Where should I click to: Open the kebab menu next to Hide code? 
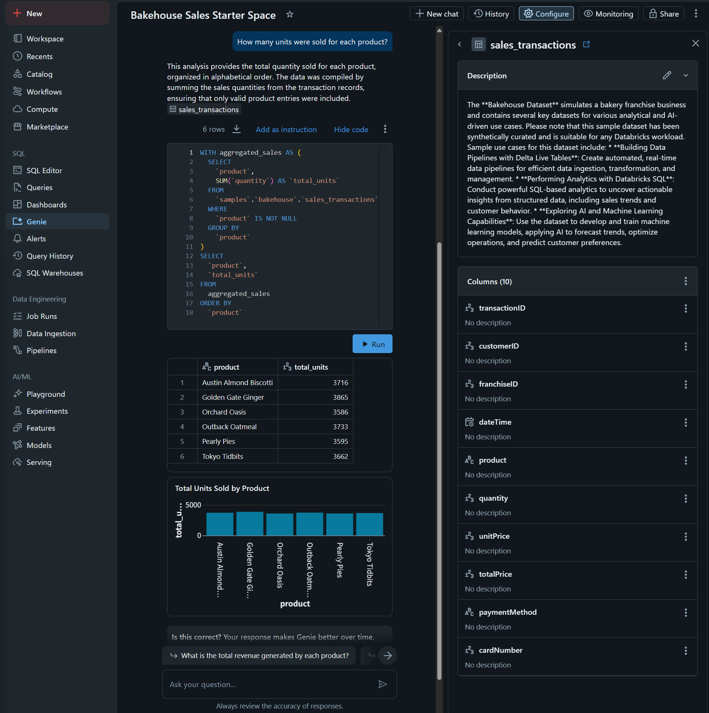click(x=385, y=129)
